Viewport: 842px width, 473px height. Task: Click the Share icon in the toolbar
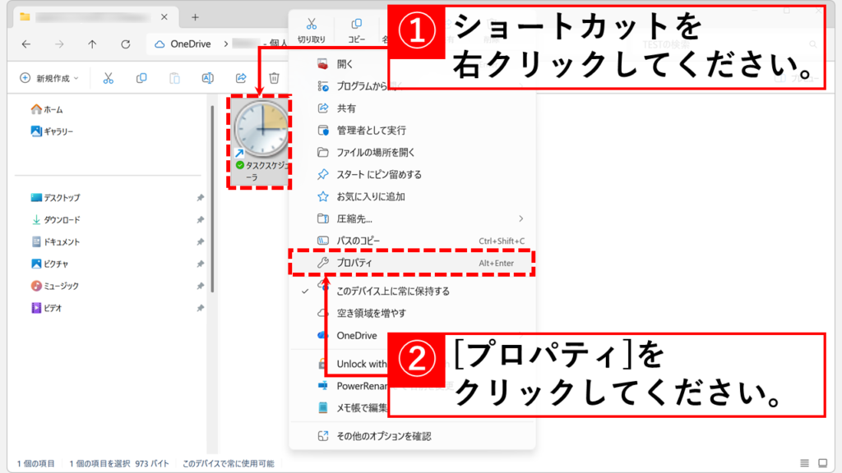pos(240,74)
